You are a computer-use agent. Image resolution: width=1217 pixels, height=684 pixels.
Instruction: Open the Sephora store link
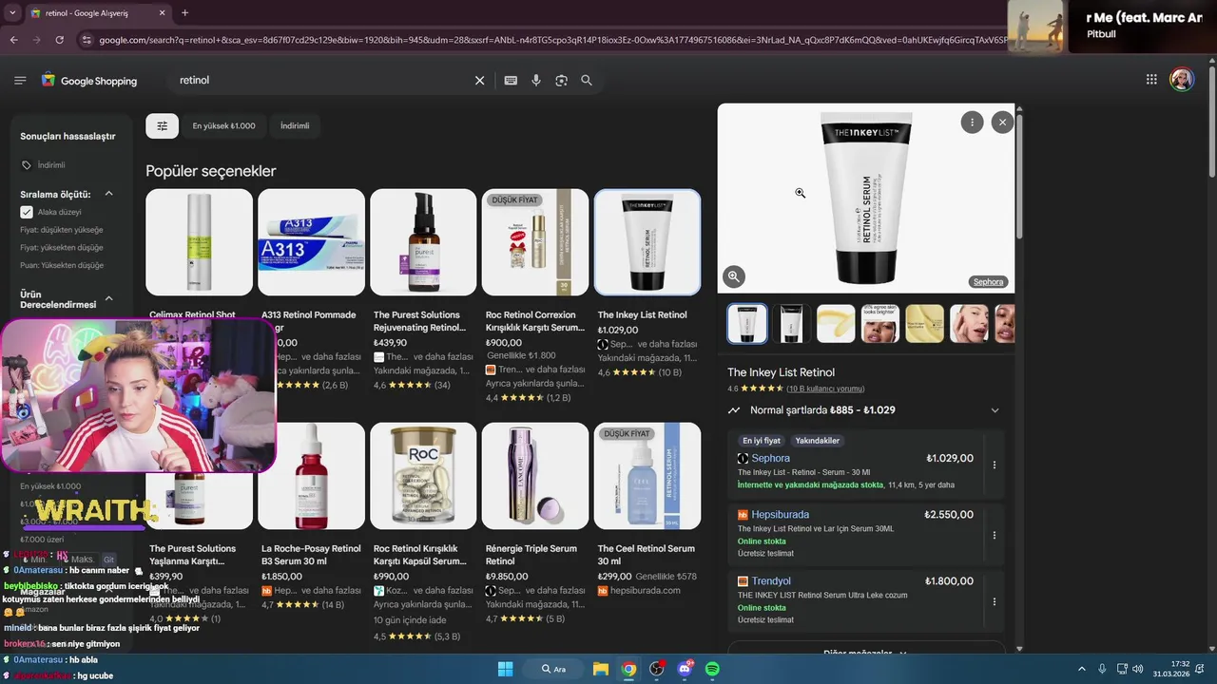tap(770, 458)
